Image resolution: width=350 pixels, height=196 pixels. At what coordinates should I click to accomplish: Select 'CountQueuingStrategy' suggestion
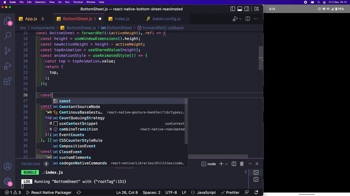coord(119,118)
